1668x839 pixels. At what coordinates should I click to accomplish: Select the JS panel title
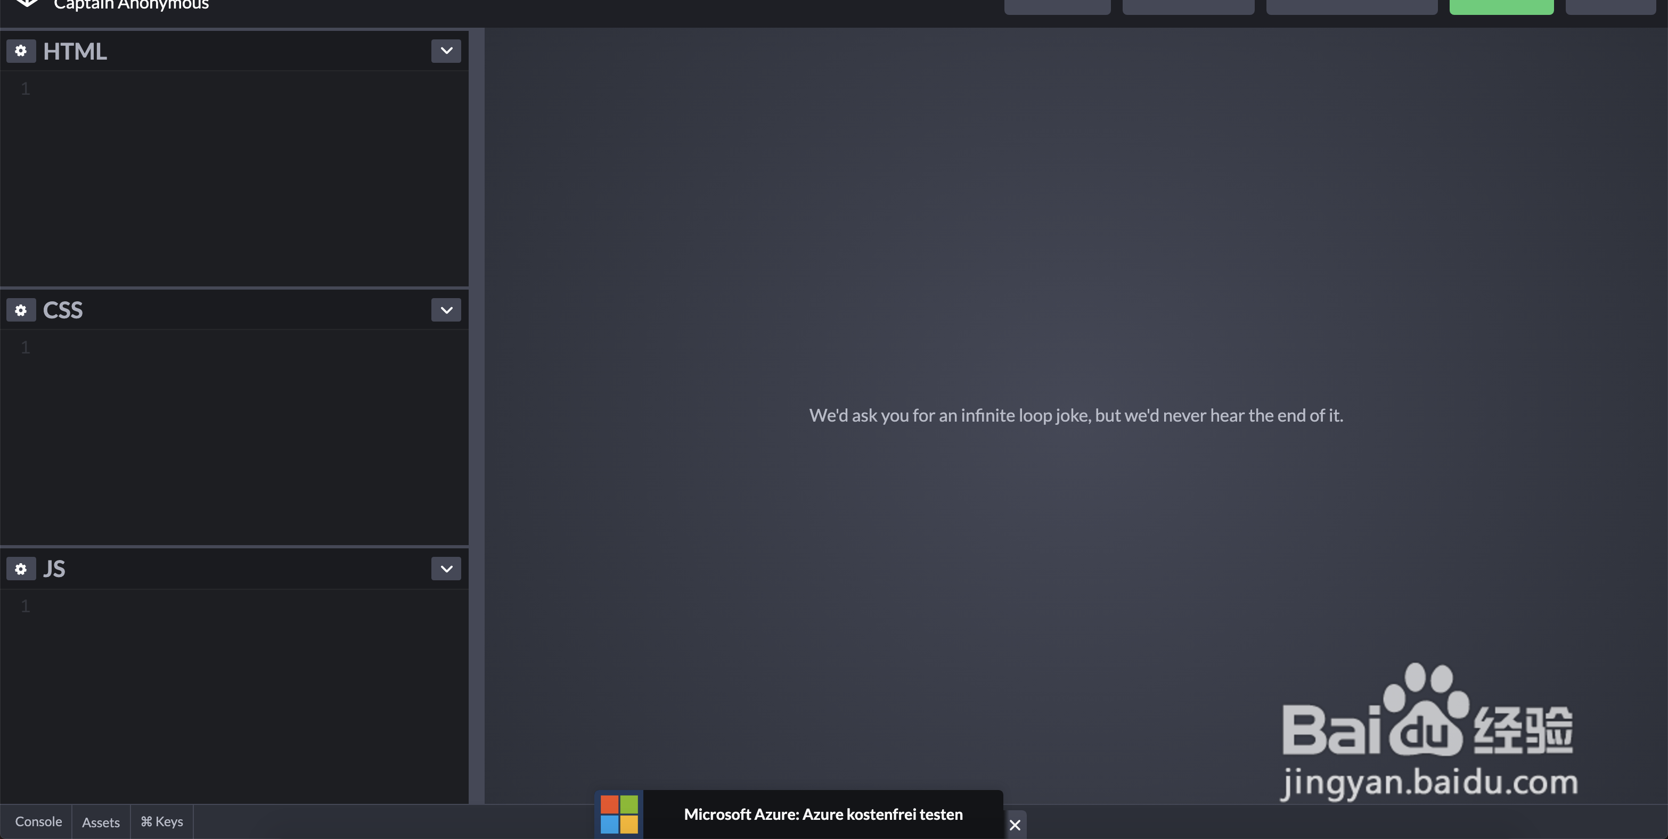point(54,569)
